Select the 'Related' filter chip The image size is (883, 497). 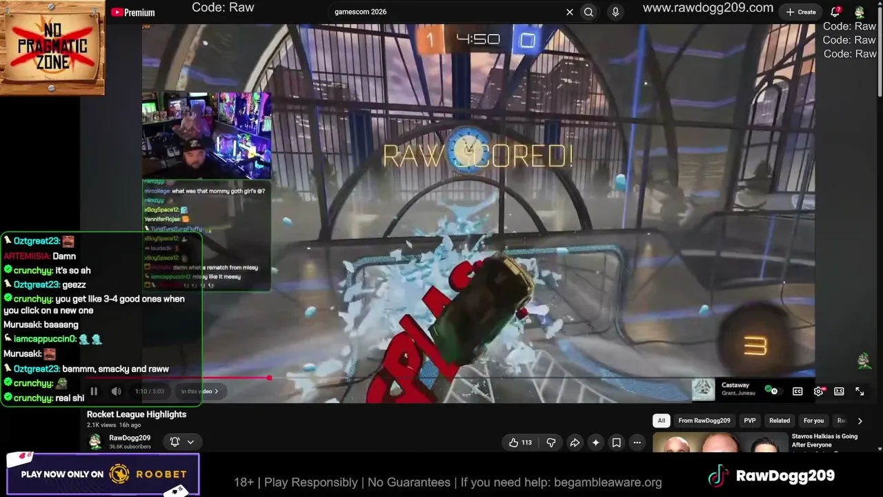(x=780, y=420)
